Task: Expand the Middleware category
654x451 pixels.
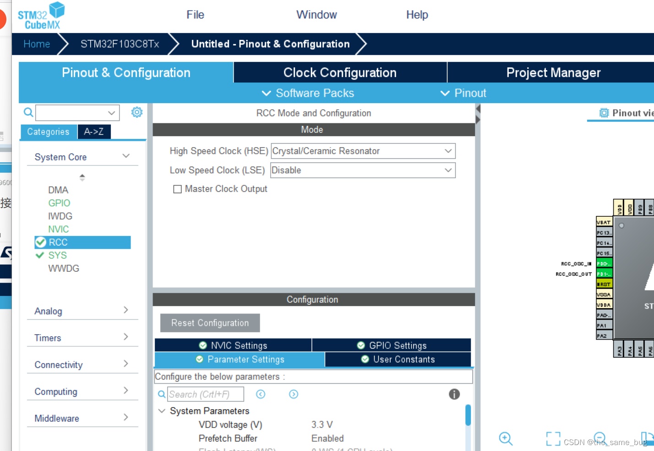Action: pyautogui.click(x=126, y=418)
